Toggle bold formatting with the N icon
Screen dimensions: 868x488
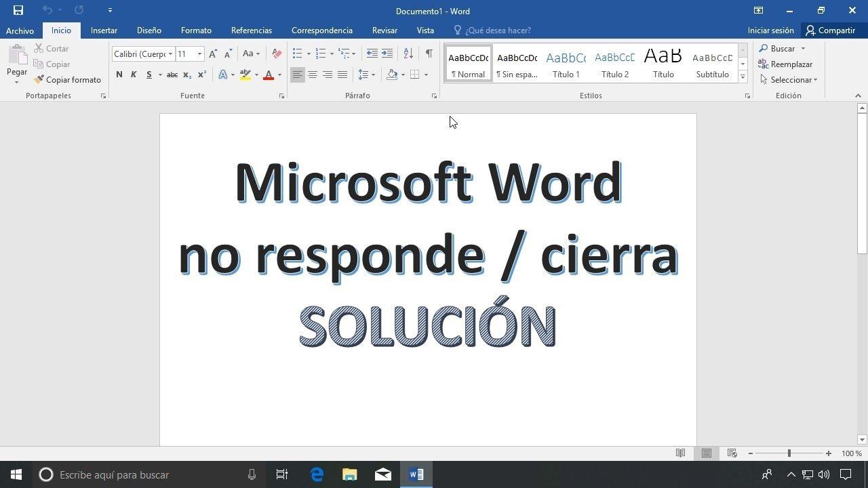pos(119,75)
